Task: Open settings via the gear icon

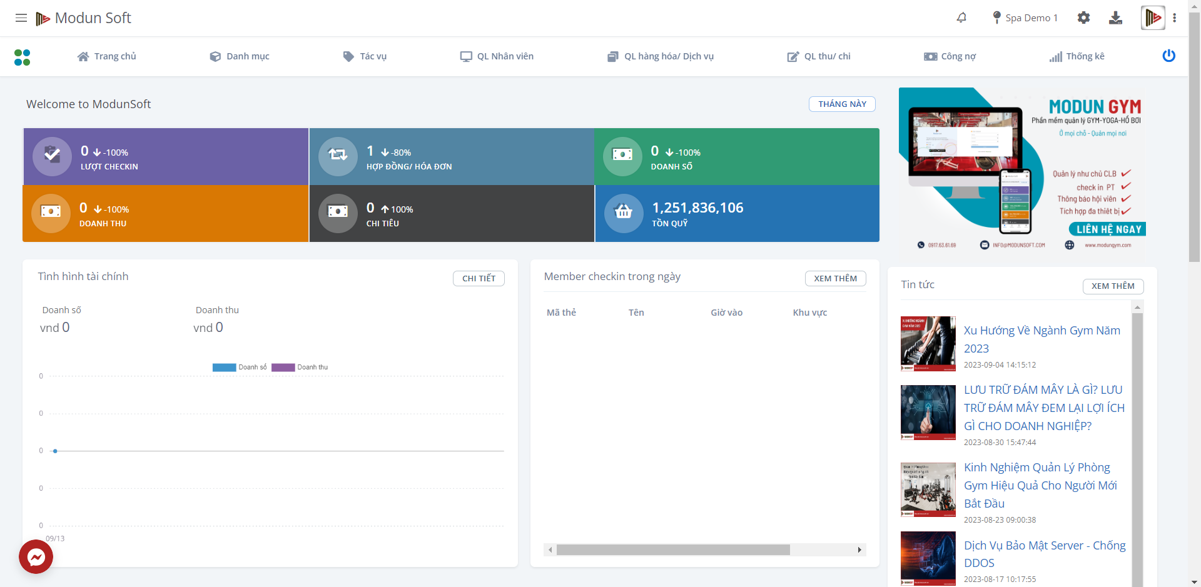Action: [x=1083, y=18]
